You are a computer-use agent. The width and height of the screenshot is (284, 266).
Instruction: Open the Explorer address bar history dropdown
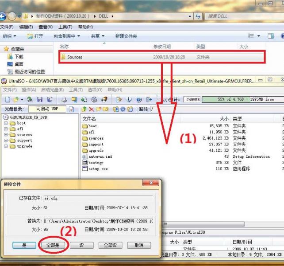(x=190, y=16)
